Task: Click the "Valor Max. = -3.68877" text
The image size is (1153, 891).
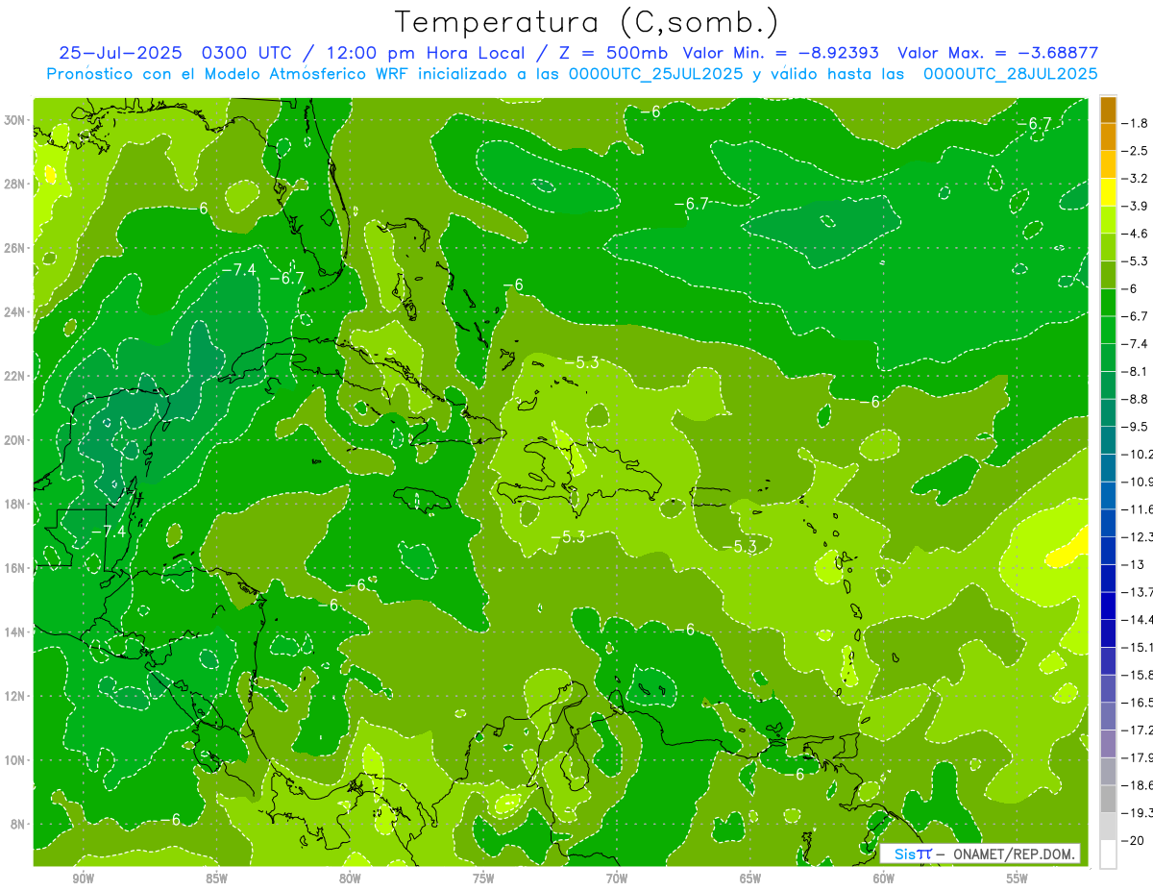Action: click(997, 53)
